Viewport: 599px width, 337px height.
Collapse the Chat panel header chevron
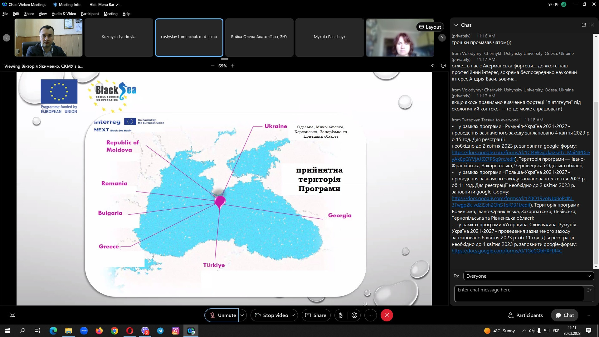coord(456,25)
